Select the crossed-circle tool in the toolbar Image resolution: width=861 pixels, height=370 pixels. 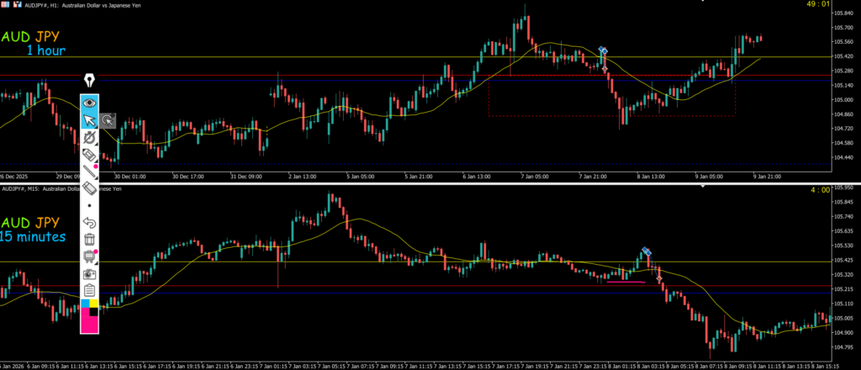(x=89, y=137)
